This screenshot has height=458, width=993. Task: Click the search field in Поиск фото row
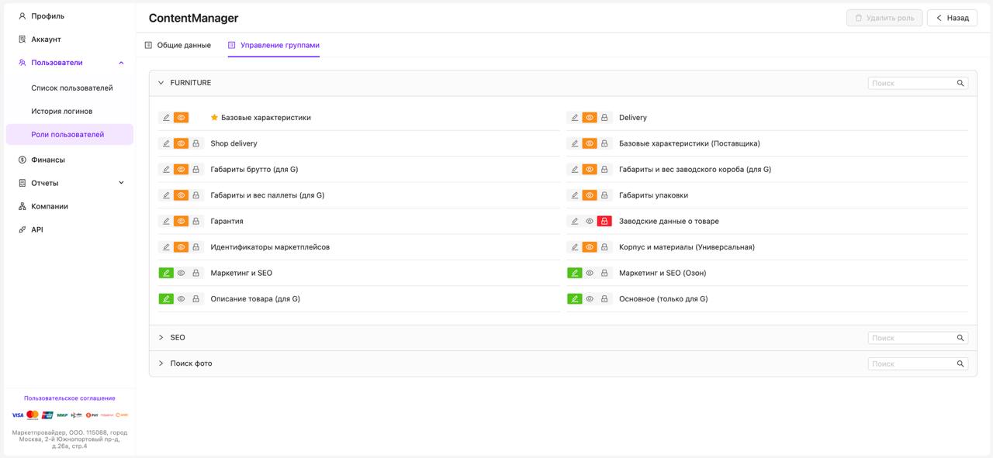tap(912, 363)
